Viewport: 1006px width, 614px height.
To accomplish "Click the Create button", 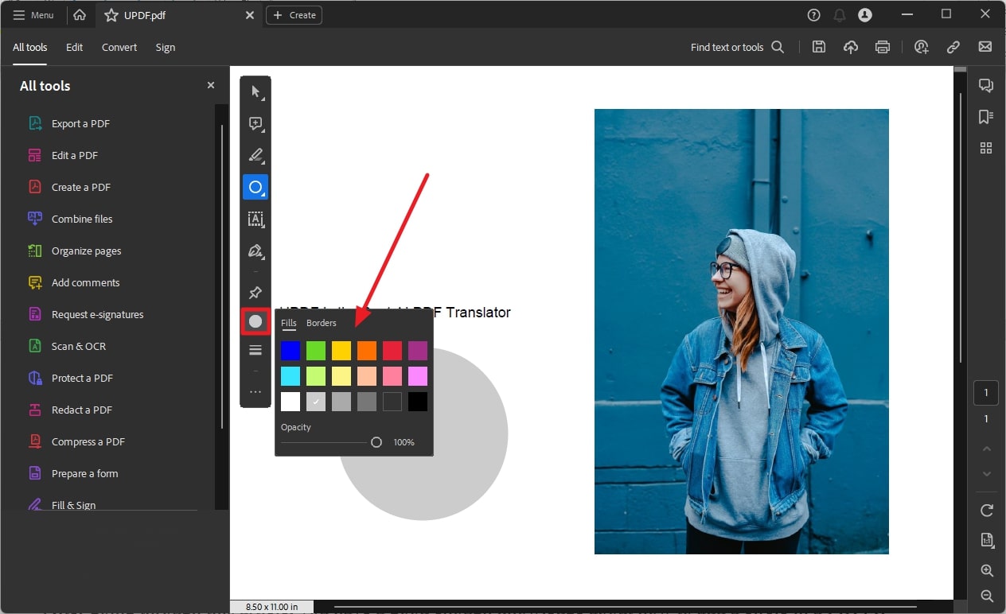I will (x=294, y=14).
